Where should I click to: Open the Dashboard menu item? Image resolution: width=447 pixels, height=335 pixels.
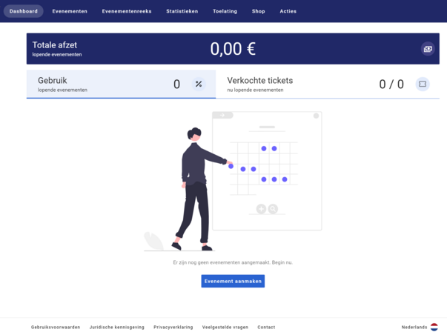(x=24, y=11)
